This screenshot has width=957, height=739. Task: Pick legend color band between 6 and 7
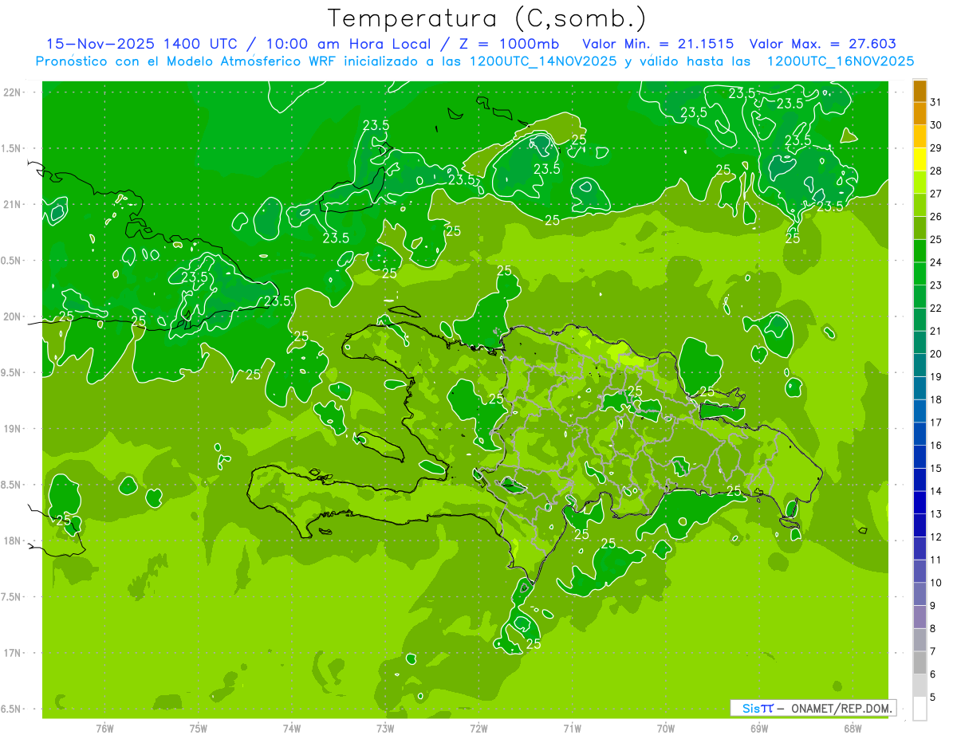(920, 663)
